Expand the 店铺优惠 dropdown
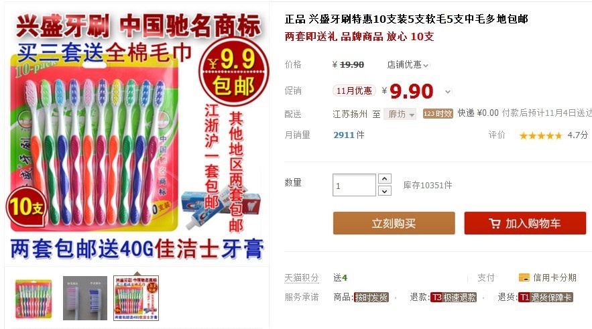Image resolution: width=592 pixels, height=329 pixels. 408,65
